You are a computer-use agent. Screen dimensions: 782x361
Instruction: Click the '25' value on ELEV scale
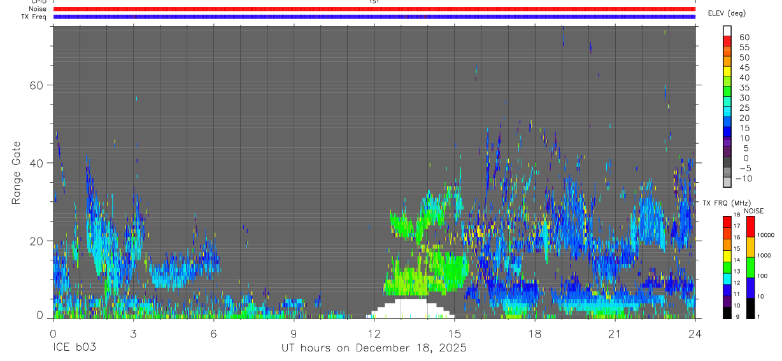tap(744, 108)
